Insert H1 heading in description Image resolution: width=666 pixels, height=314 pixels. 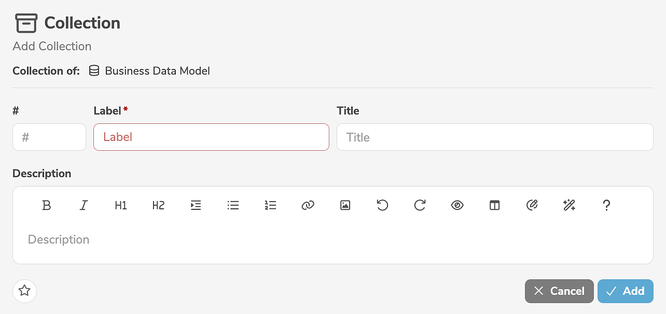click(x=121, y=206)
